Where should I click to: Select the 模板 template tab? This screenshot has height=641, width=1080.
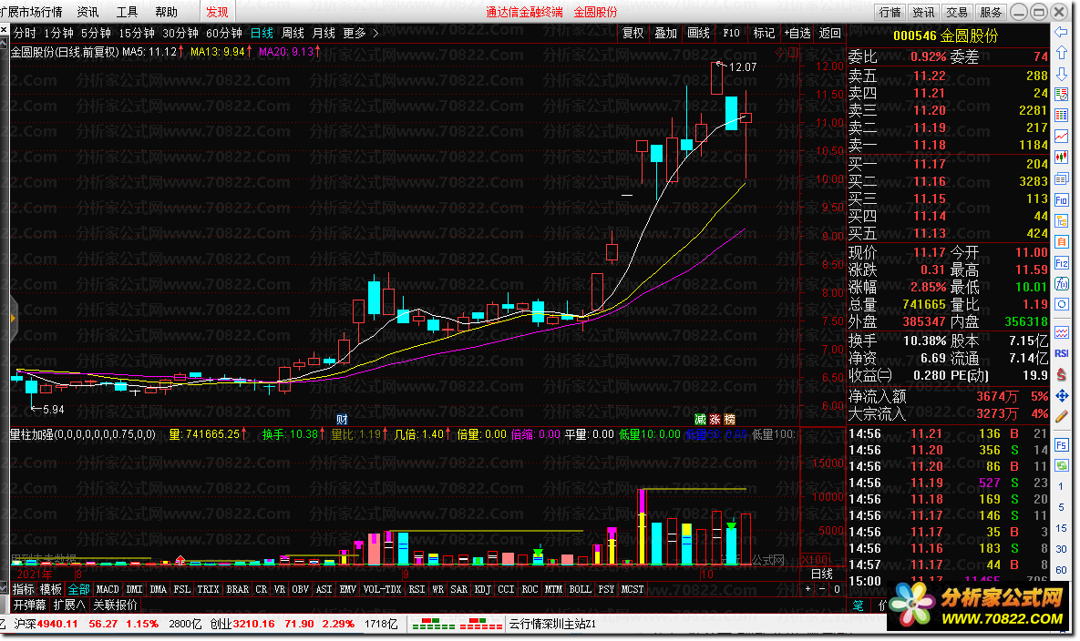(x=51, y=589)
